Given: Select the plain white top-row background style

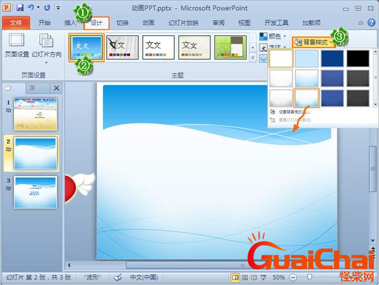Looking at the screenshot, I should tap(281, 58).
